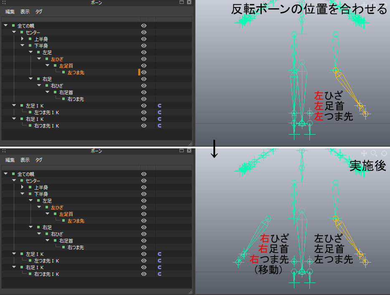390x295 pixels.
Task: Collapse 下半身 node in upper panel
Action: [x=23, y=45]
